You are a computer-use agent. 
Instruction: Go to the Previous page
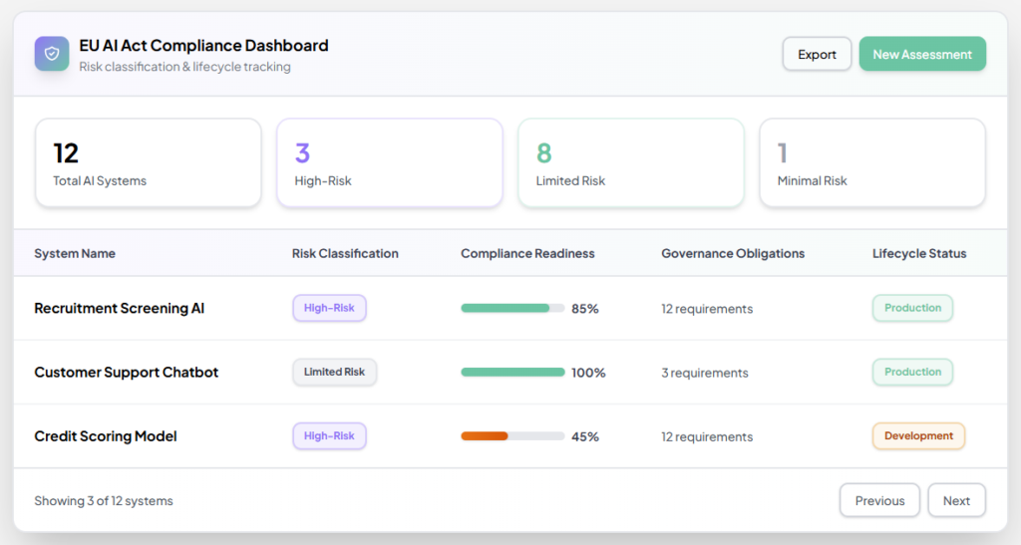pos(879,500)
